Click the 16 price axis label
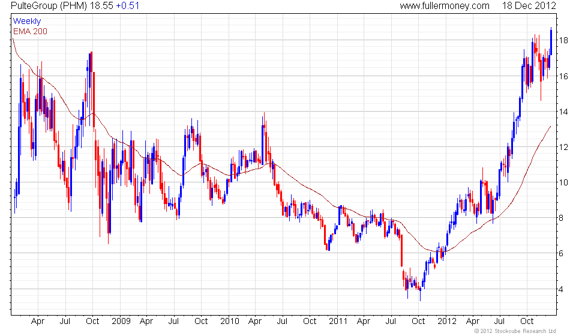Viewport: 588px width, 336px height. [x=563, y=76]
